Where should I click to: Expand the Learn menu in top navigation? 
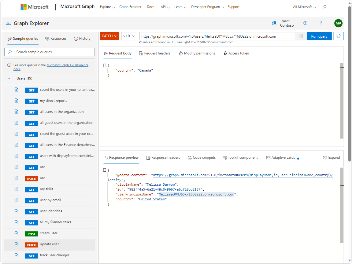(x=180, y=7)
